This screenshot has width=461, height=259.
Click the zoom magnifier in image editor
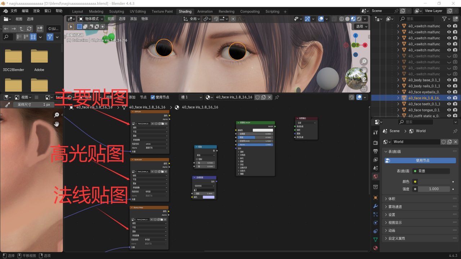[57, 115]
